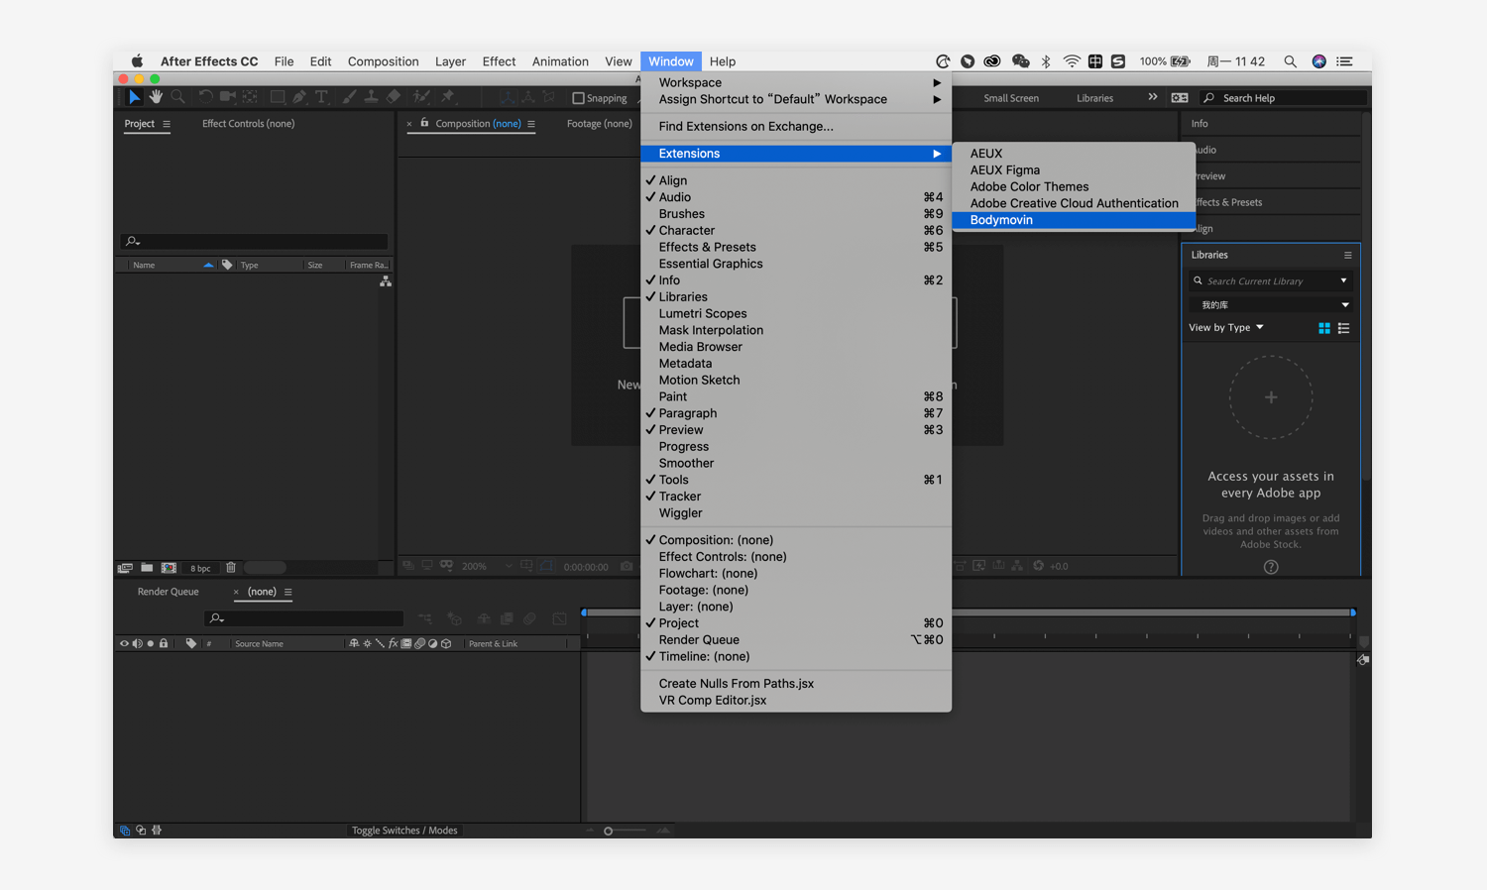Screen dimensions: 1487x890
Task: Switch Libraries to list view
Action: [1344, 328]
